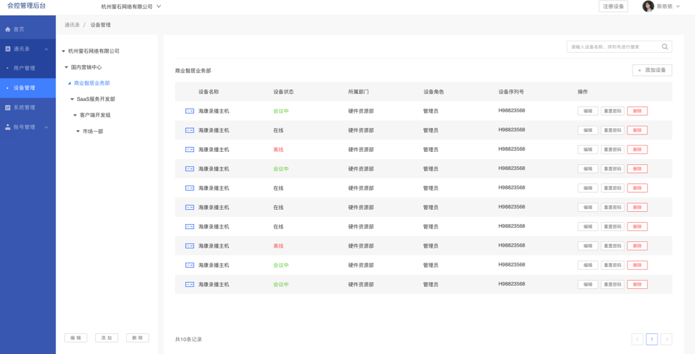695x354 pixels.
Task: Click 删除 button in the first device row
Action: 637,111
